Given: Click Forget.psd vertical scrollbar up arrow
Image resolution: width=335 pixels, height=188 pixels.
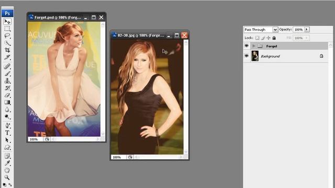Looking at the screenshot, I should 103,25.
